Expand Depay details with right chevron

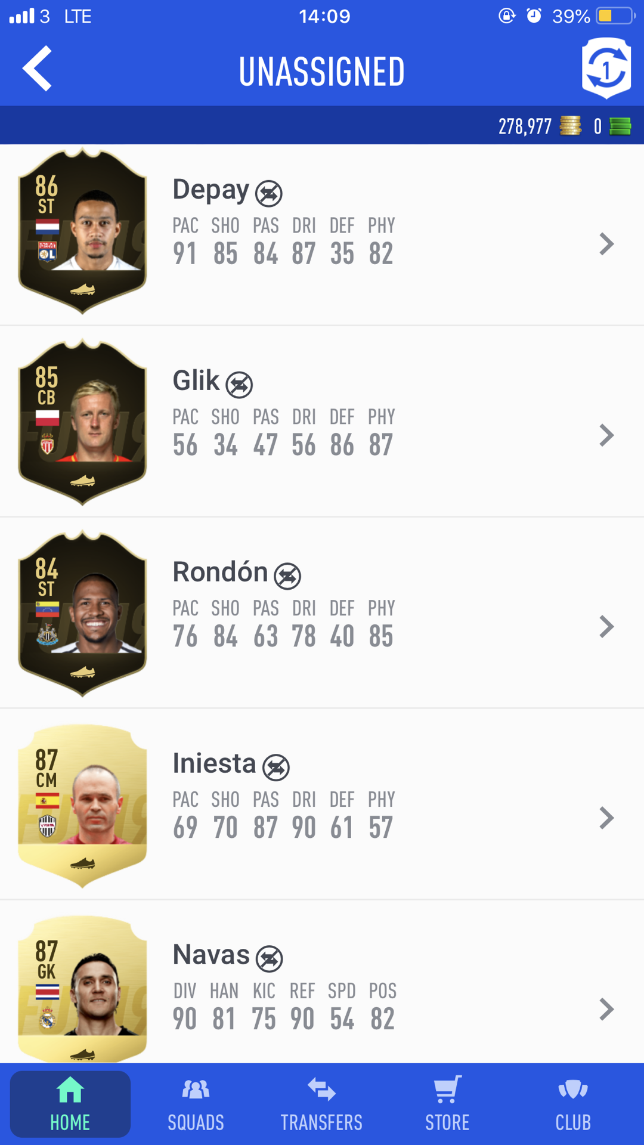(606, 244)
